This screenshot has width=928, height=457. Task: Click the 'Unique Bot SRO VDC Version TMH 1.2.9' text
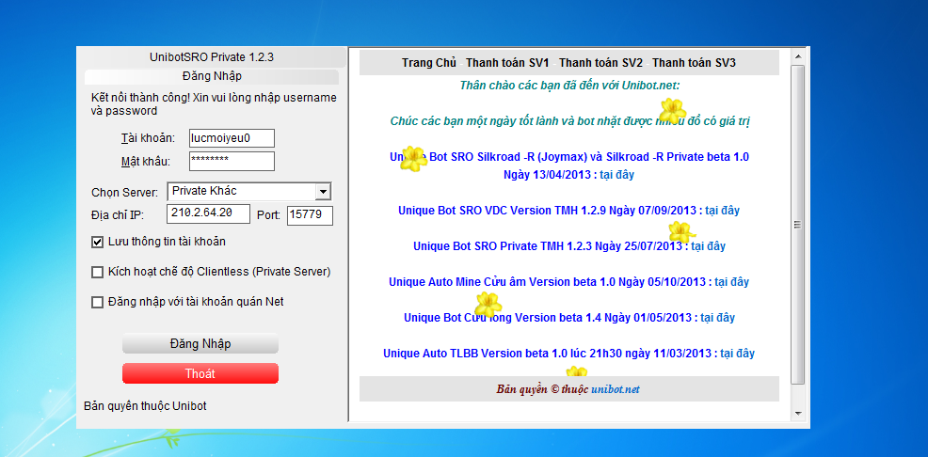click(502, 211)
